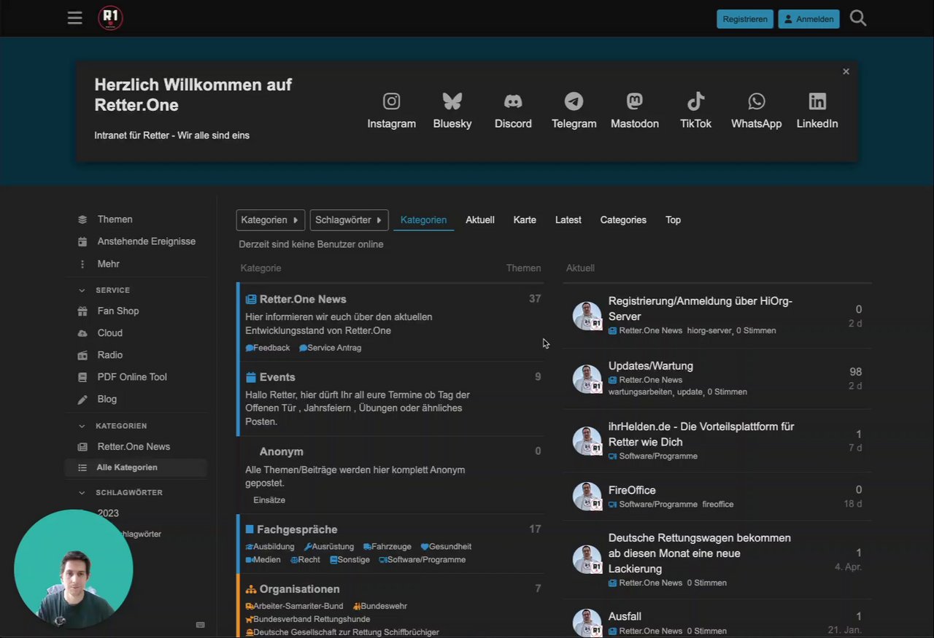Screen dimensions: 934x638
Task: Click the Anstehende Ereignisse calendar icon
Action: pyautogui.click(x=82, y=241)
